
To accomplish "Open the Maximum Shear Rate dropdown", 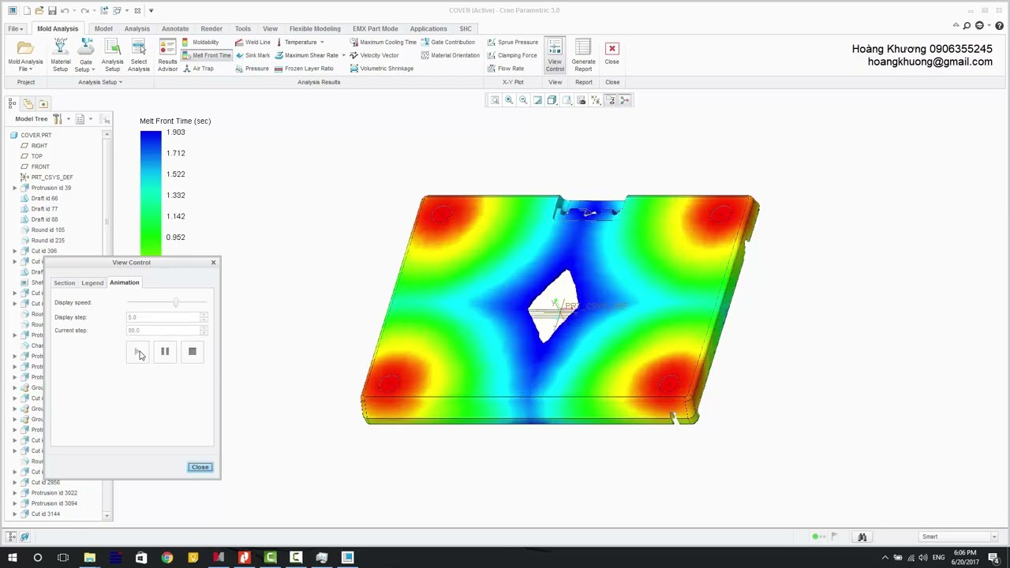I will click(343, 55).
